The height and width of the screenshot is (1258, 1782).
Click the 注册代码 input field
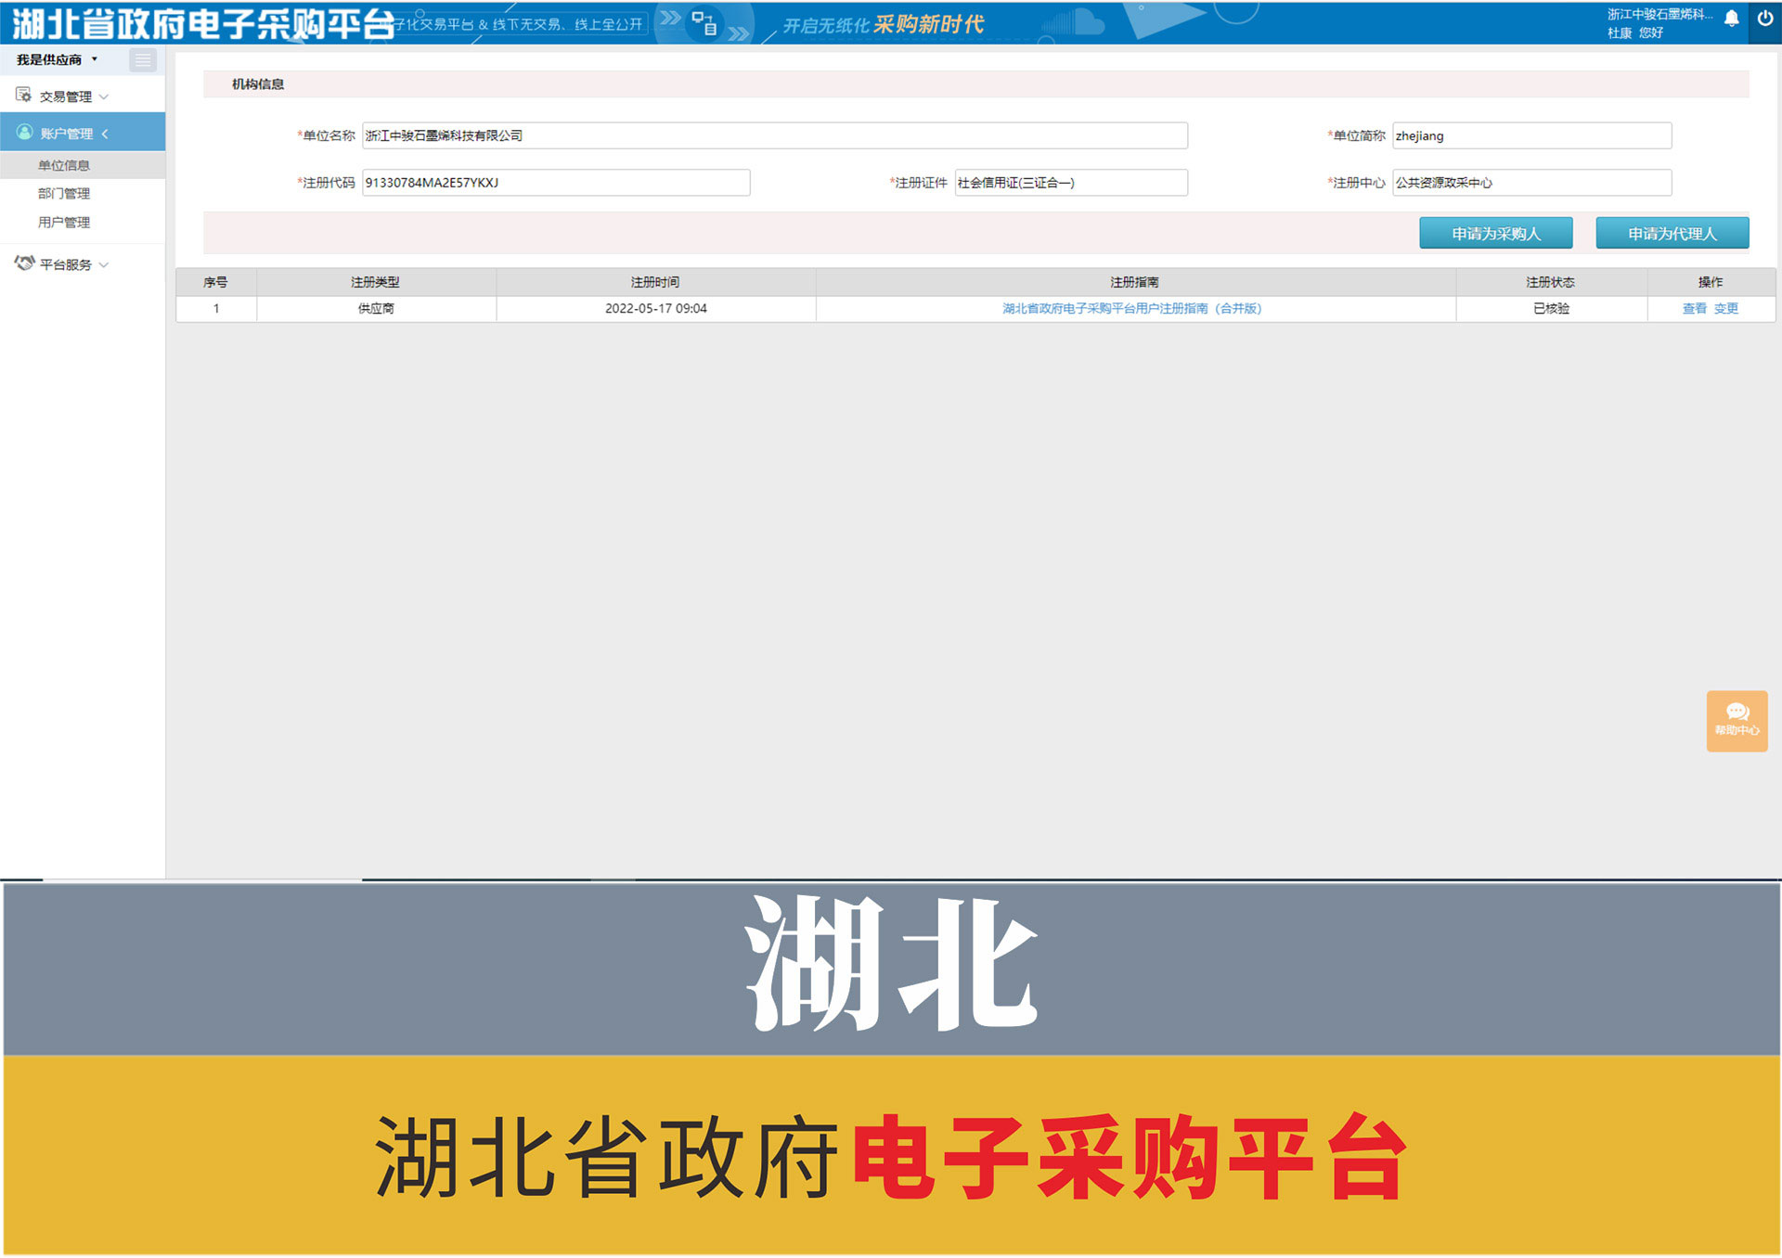tap(555, 182)
